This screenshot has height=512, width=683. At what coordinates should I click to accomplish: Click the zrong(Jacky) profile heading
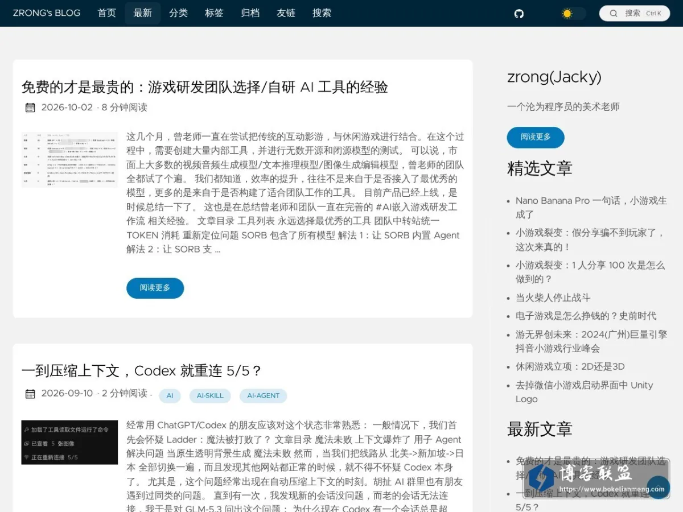click(x=554, y=77)
